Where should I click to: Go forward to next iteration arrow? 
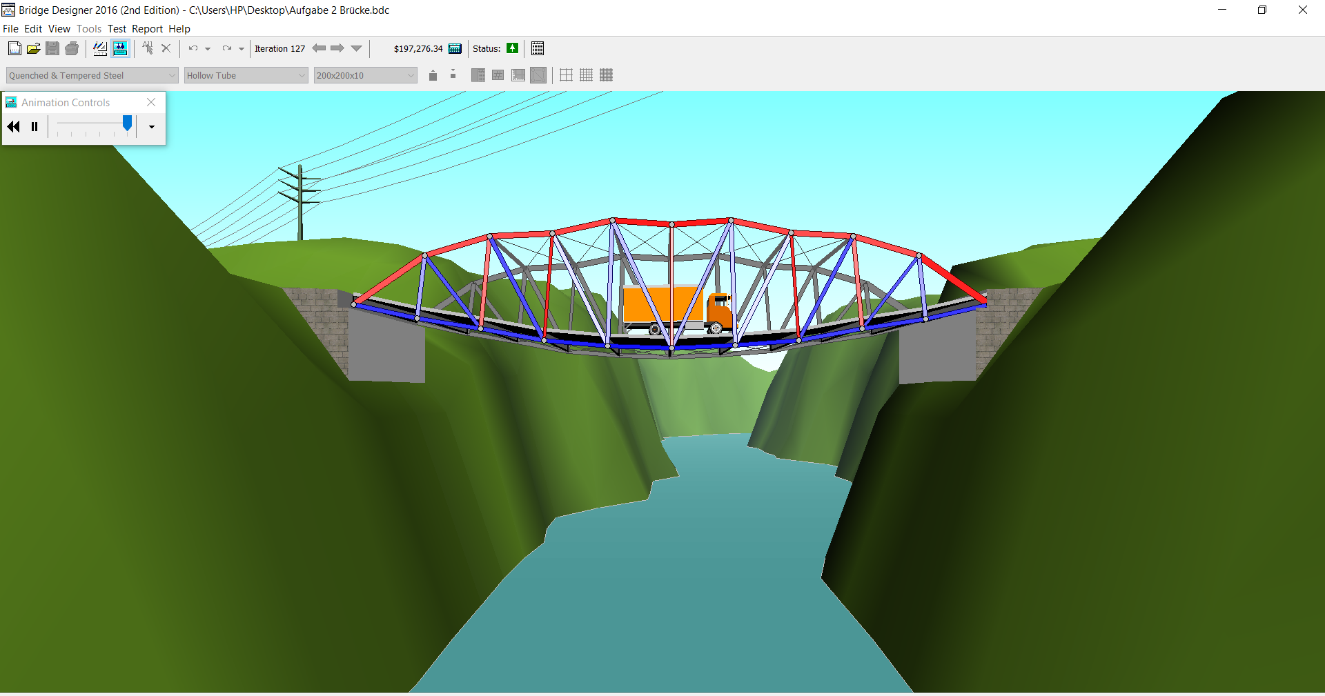click(x=337, y=48)
